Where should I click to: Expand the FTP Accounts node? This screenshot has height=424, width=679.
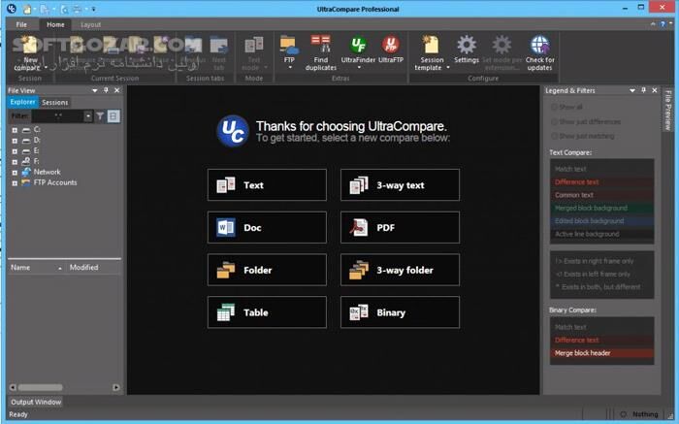pyautogui.click(x=15, y=183)
